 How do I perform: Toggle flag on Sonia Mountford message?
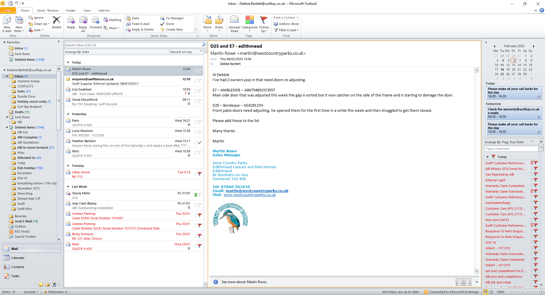point(200,101)
